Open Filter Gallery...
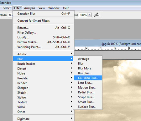This screenshot has height=121, width=141. point(44,33)
